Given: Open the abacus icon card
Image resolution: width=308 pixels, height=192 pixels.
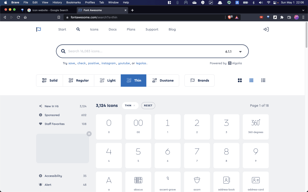Looking at the screenshot, I should coord(138,182).
